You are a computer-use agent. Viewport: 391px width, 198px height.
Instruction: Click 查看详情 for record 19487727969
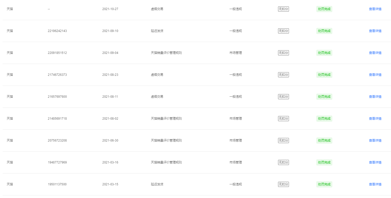click(375, 162)
